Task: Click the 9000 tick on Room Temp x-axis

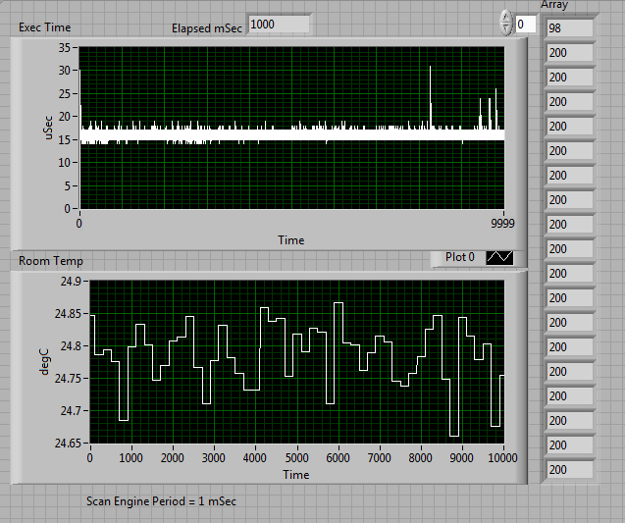Action: (462, 457)
